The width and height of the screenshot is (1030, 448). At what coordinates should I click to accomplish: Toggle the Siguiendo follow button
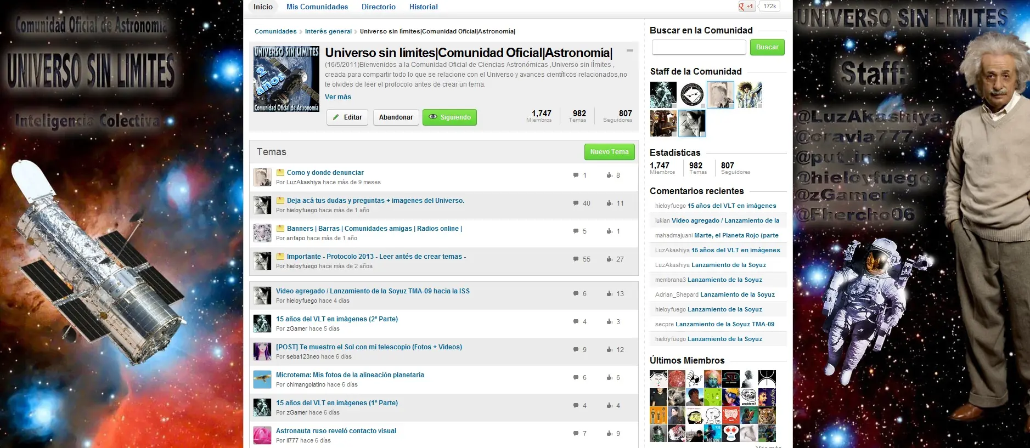point(449,117)
